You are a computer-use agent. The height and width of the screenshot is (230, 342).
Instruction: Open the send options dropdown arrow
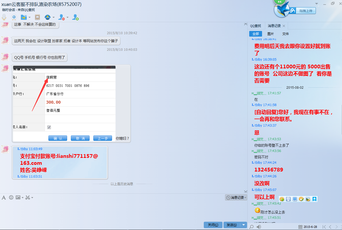click(244, 225)
